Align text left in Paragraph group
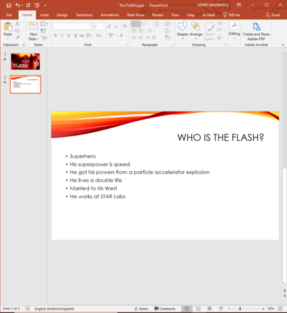Image resolution: width=287 pixels, height=313 pixels. pos(134,38)
